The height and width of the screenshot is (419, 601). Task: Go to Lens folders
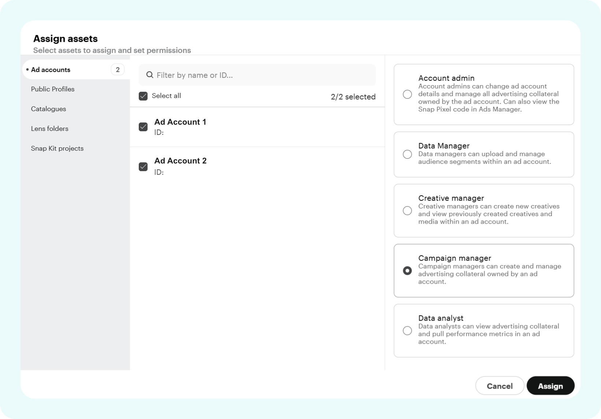[x=50, y=129]
